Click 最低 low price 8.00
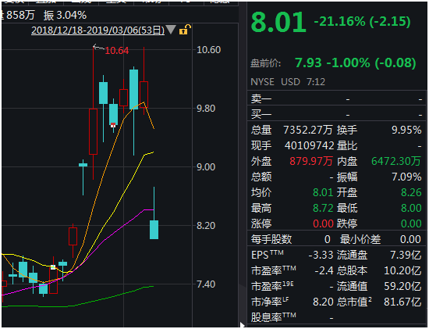Image resolution: width=429 pixels, height=329 pixels. 411,208
